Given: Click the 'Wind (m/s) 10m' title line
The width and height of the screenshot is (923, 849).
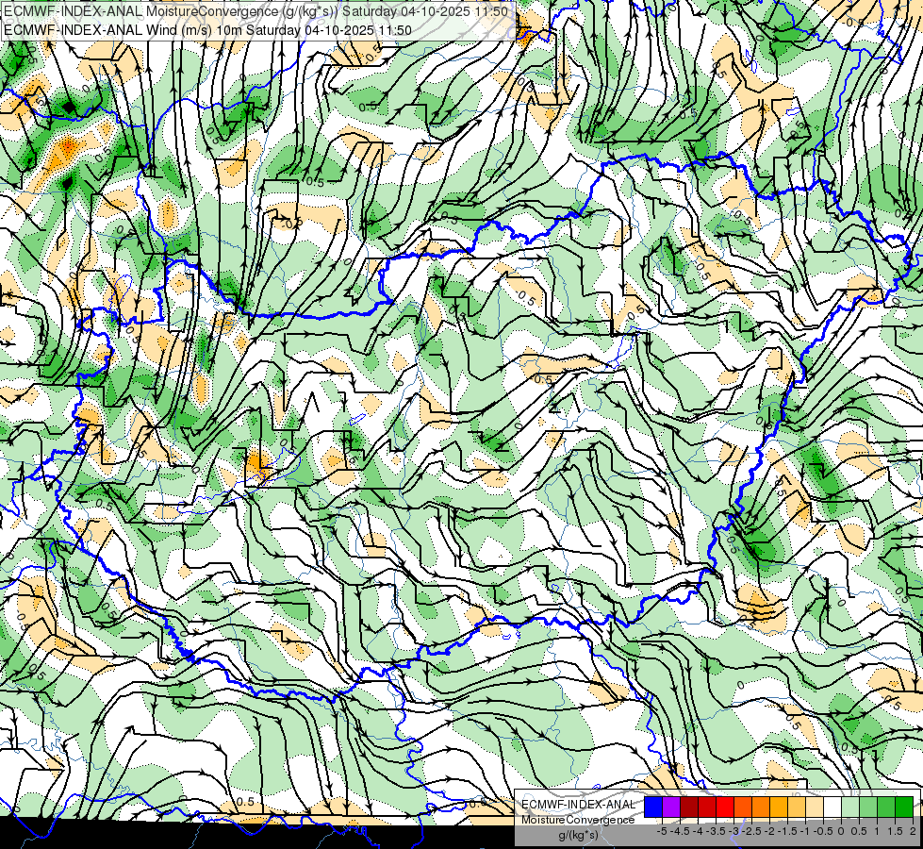Looking at the screenshot, I should coord(207,30).
